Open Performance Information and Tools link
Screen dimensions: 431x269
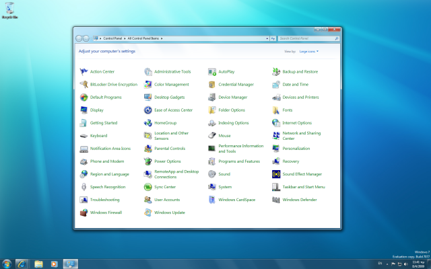(241, 149)
